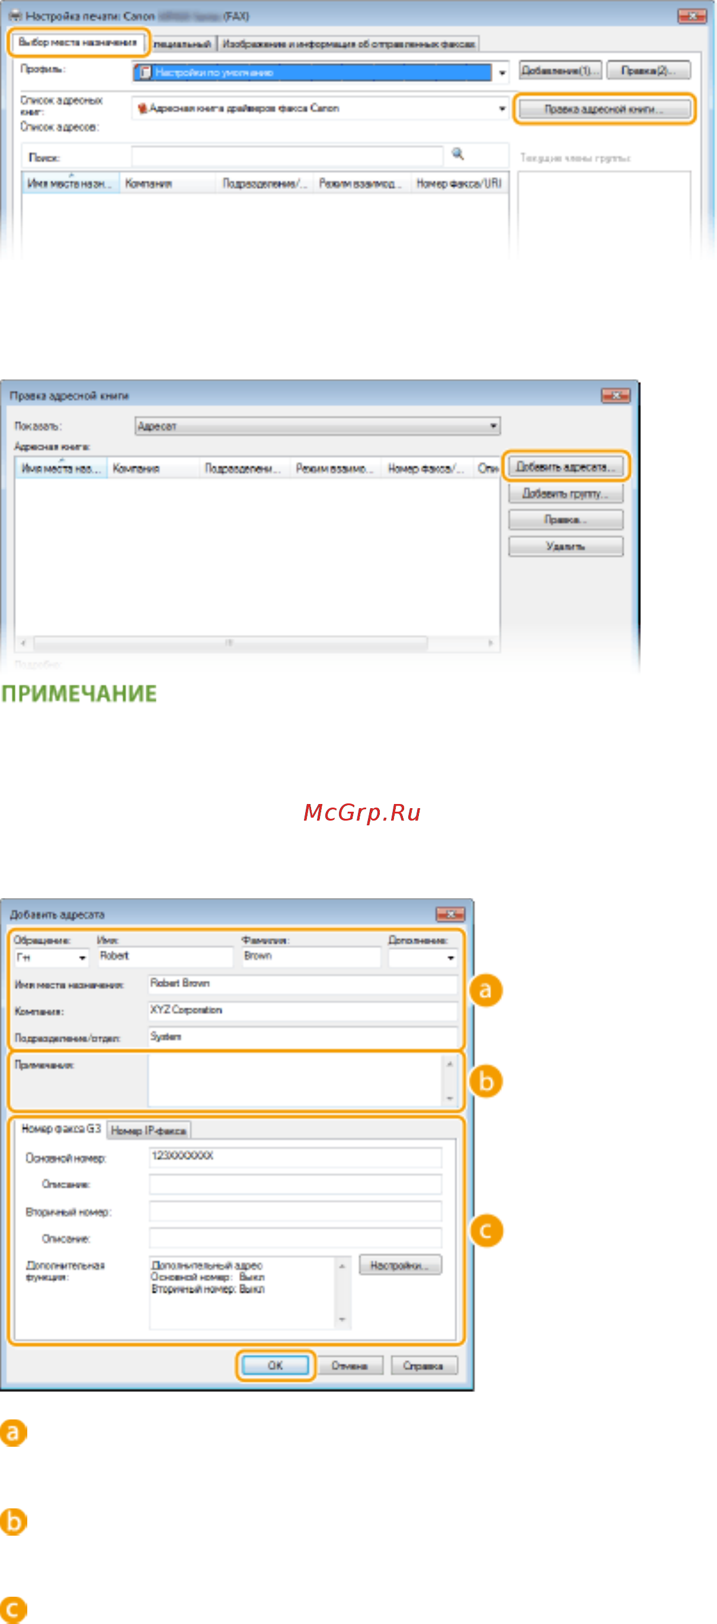
Task: Click the search magnifier icon
Action: click(x=458, y=154)
